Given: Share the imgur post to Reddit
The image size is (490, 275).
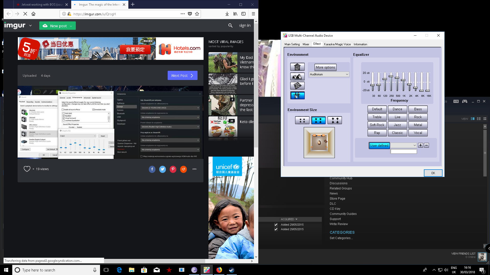Looking at the screenshot, I should 183,169.
